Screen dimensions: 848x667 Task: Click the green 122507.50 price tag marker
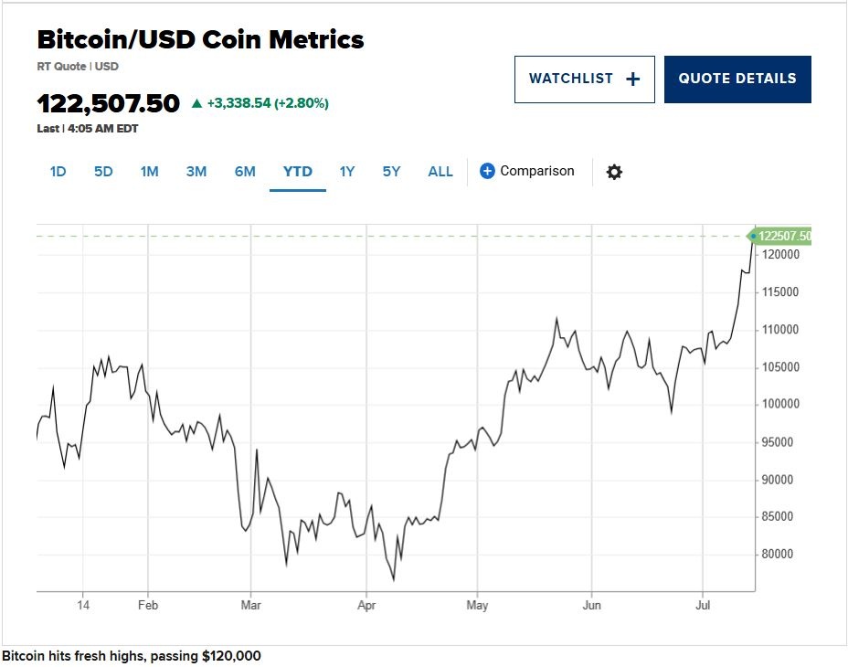point(782,237)
